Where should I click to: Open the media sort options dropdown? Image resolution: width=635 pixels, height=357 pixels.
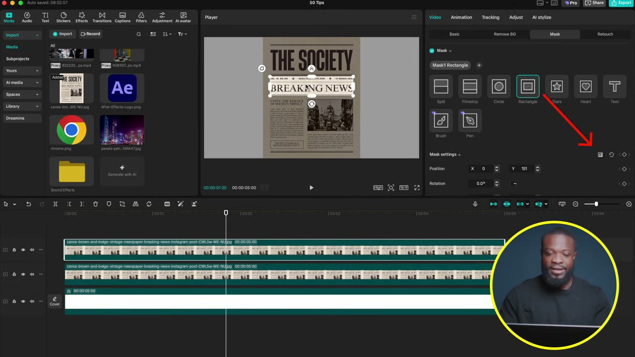167,34
